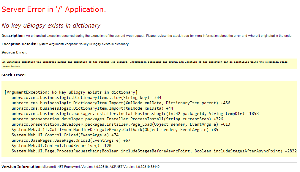The width and height of the screenshot is (300, 172).
Task: Click the 'Version Information:' label
Action: coord(21,167)
